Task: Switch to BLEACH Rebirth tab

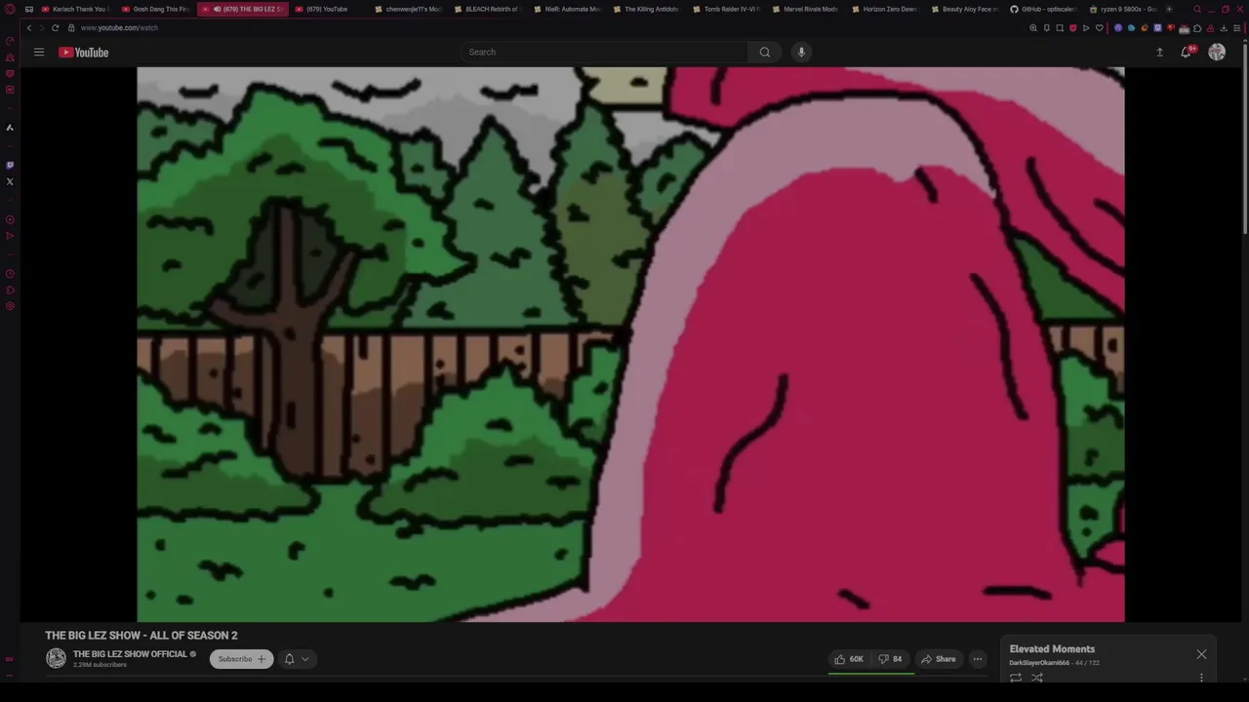Action: 488,9
